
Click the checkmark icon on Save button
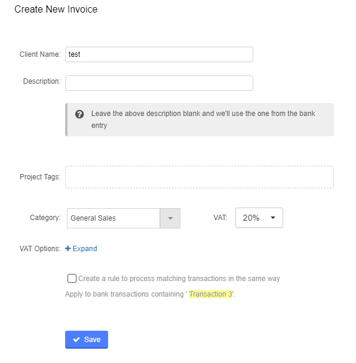pyautogui.click(x=76, y=340)
